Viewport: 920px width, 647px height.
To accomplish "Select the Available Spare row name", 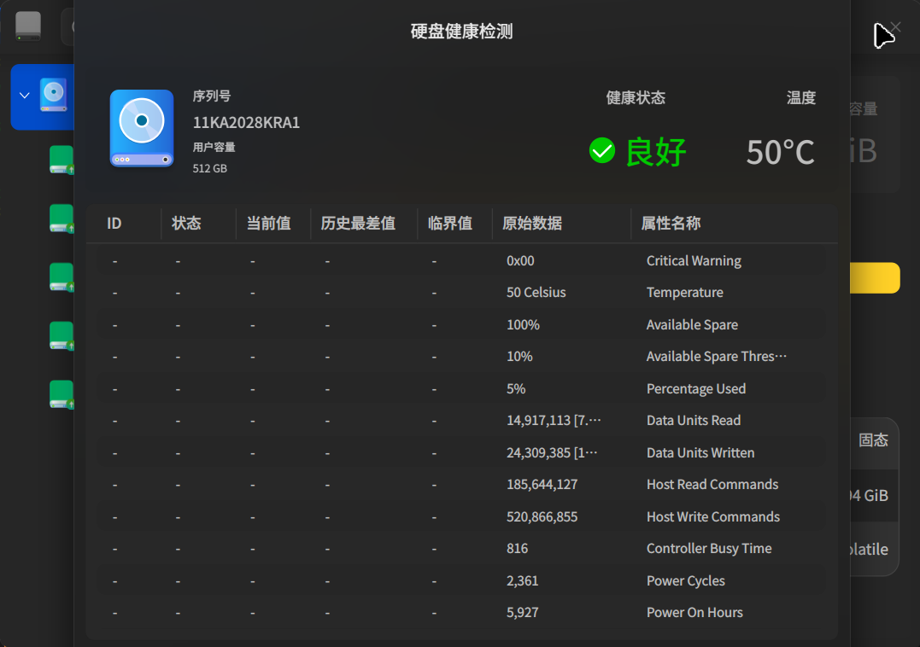I will [692, 324].
